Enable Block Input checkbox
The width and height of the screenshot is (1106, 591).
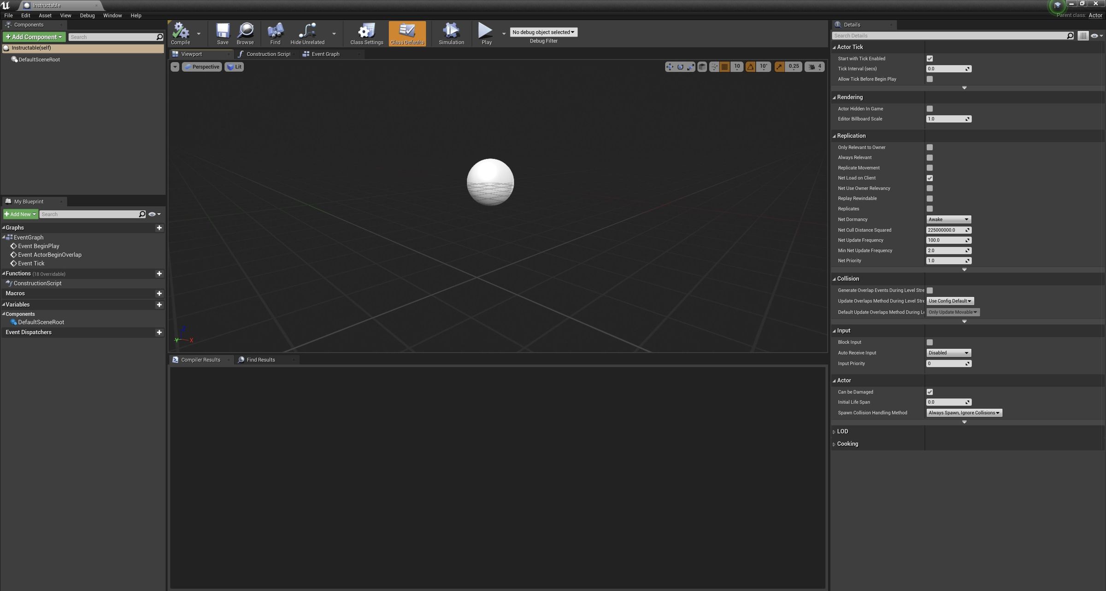930,343
